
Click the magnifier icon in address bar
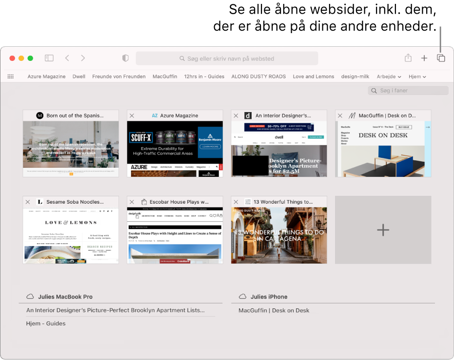coord(182,58)
